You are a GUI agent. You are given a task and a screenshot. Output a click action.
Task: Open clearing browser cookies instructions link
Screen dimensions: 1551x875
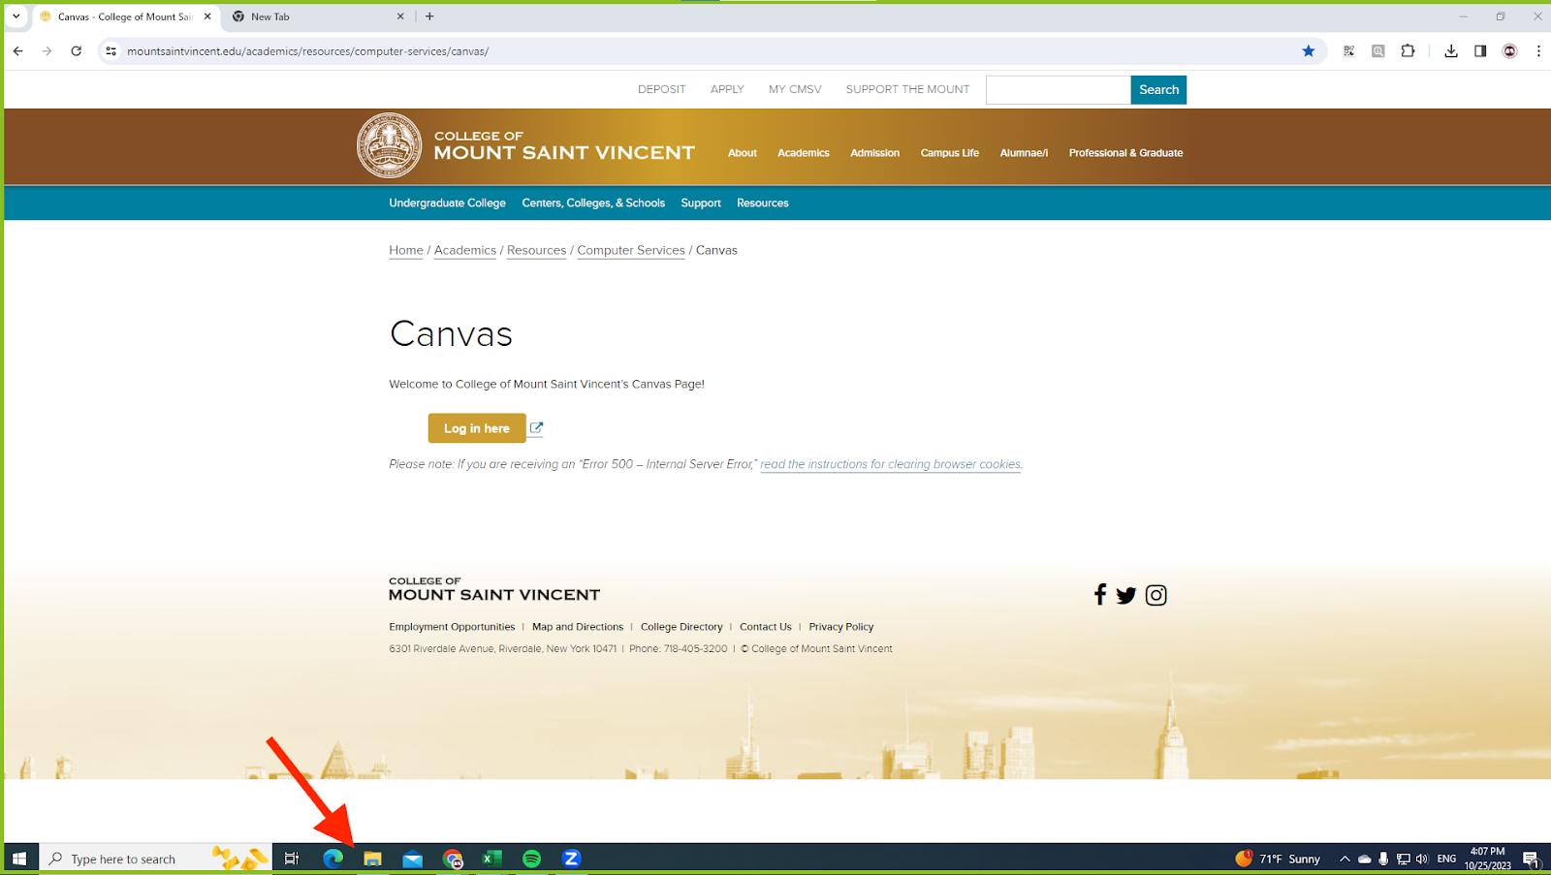click(890, 464)
